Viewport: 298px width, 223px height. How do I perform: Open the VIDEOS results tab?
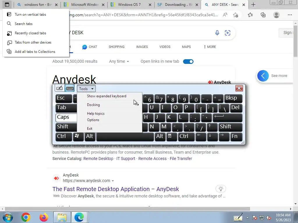point(165,47)
